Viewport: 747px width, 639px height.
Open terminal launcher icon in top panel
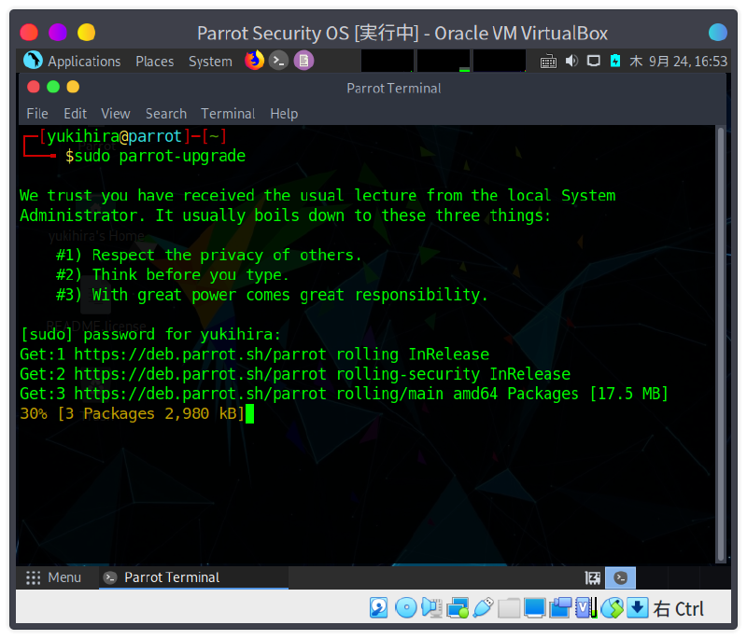278,61
